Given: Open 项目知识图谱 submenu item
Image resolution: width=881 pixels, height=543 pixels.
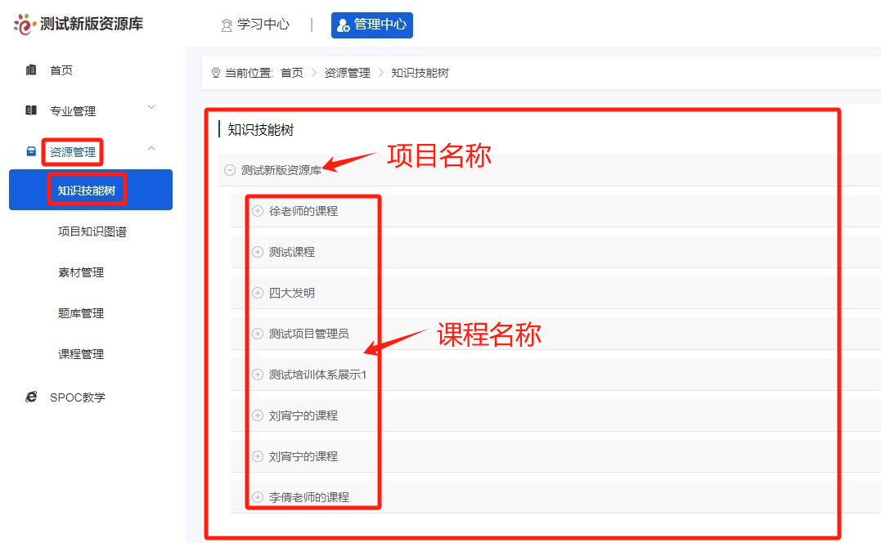Looking at the screenshot, I should click(x=92, y=231).
